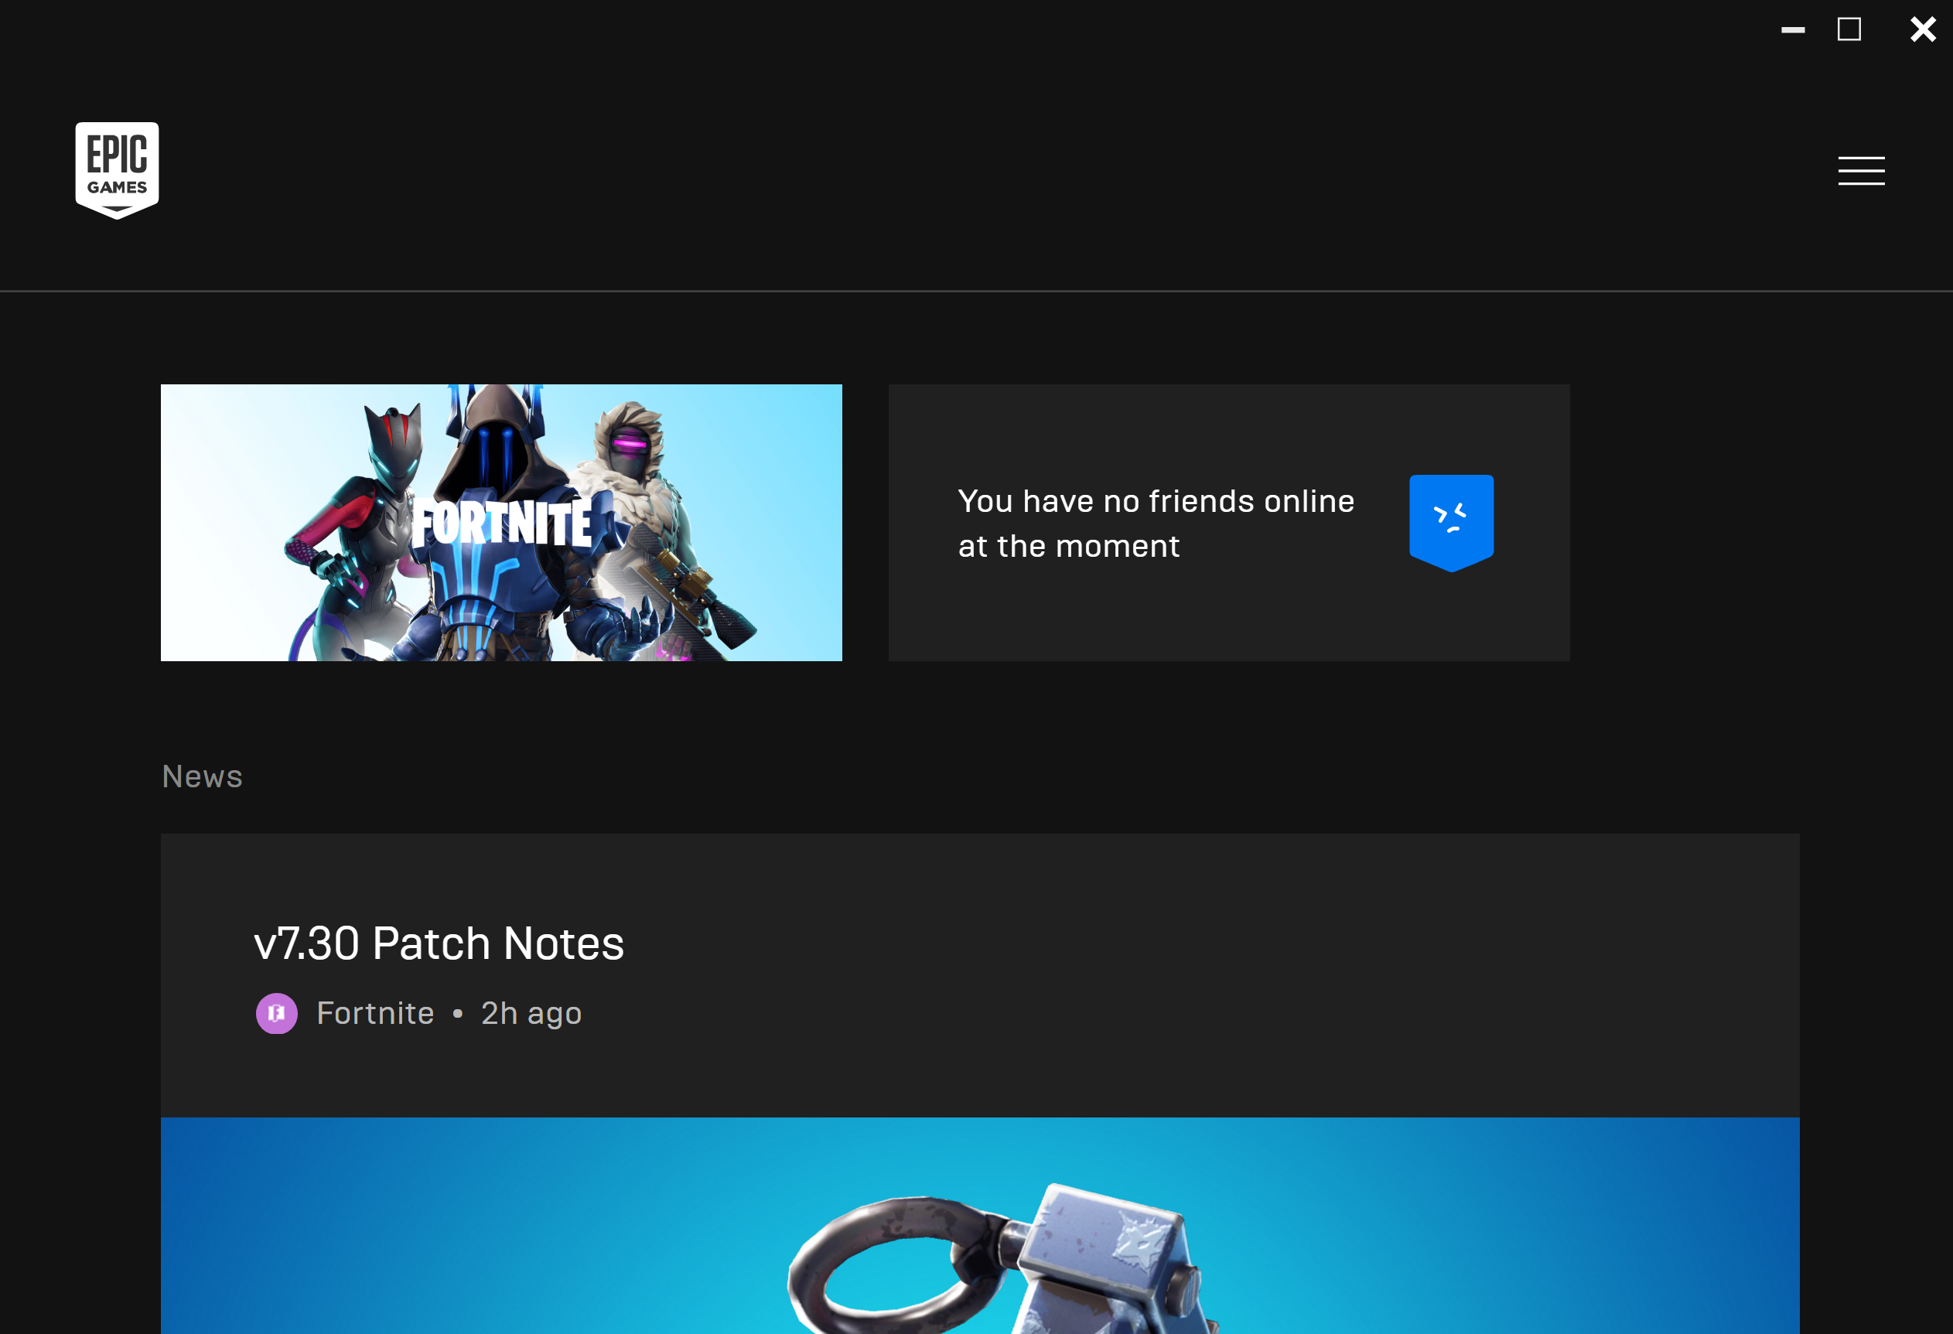Viewport: 1953px width, 1334px height.
Task: Open the patch notes preview image
Action: (x=980, y=1226)
